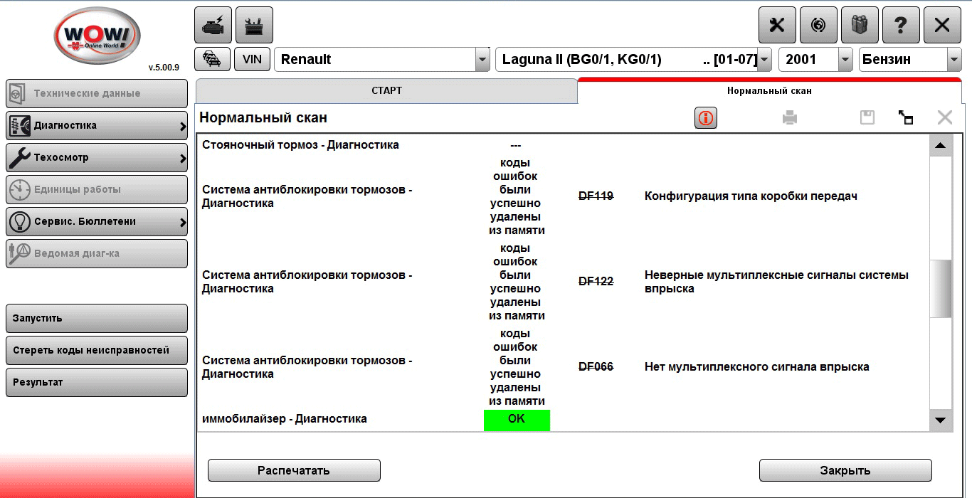Click description Неверные мультиплексные сигналы системы впрыска
972x498 pixels.
click(776, 282)
